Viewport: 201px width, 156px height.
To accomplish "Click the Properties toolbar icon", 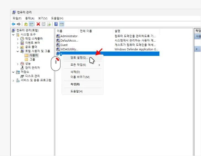I will click(x=44, y=24).
